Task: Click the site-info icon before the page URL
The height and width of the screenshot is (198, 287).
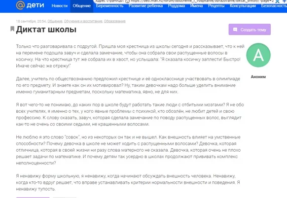Action: 127,1
